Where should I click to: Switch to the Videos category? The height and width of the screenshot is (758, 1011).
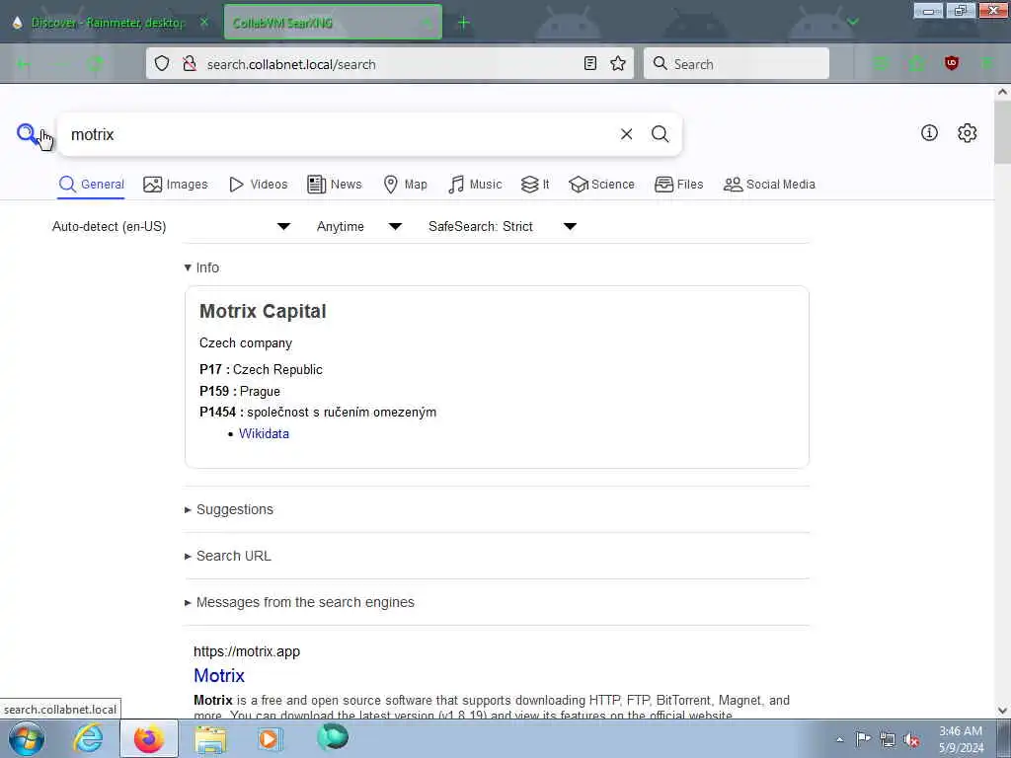258,185
